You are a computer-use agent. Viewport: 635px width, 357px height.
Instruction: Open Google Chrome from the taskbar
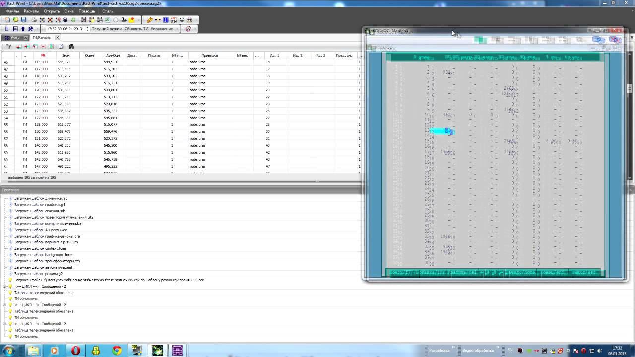click(x=117, y=350)
